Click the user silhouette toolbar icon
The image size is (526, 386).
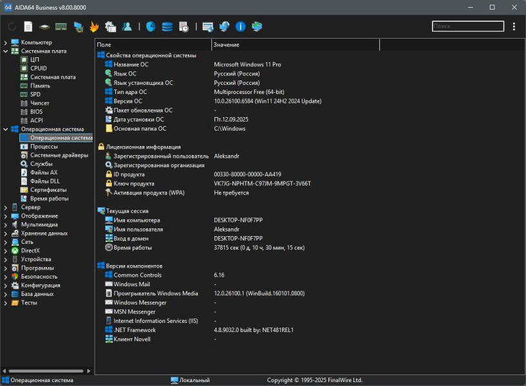tap(127, 26)
